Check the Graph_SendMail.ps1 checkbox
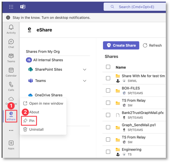The height and width of the screenshot is (163, 171). coord(108,127)
